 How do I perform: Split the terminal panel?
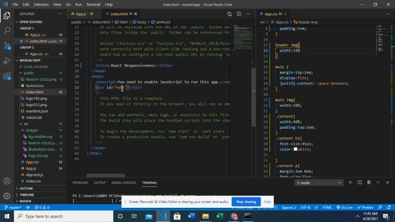(360, 183)
